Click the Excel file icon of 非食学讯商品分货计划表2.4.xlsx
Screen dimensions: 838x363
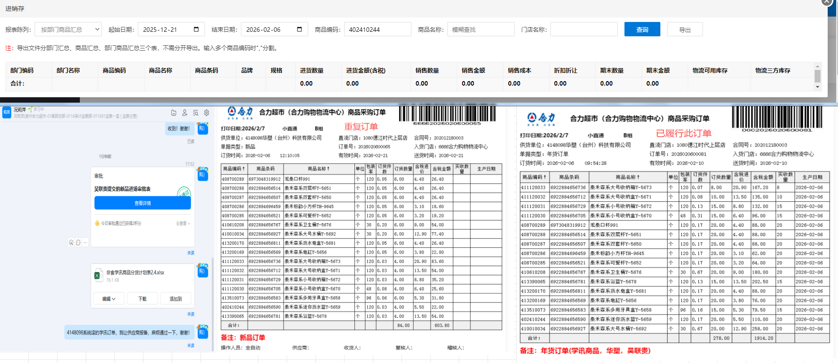(97, 276)
